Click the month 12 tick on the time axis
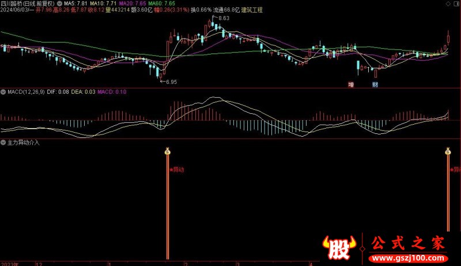The image size is (461, 266). click(x=39, y=264)
